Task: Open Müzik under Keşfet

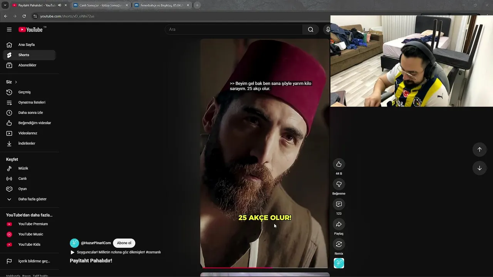Action: coord(29,168)
